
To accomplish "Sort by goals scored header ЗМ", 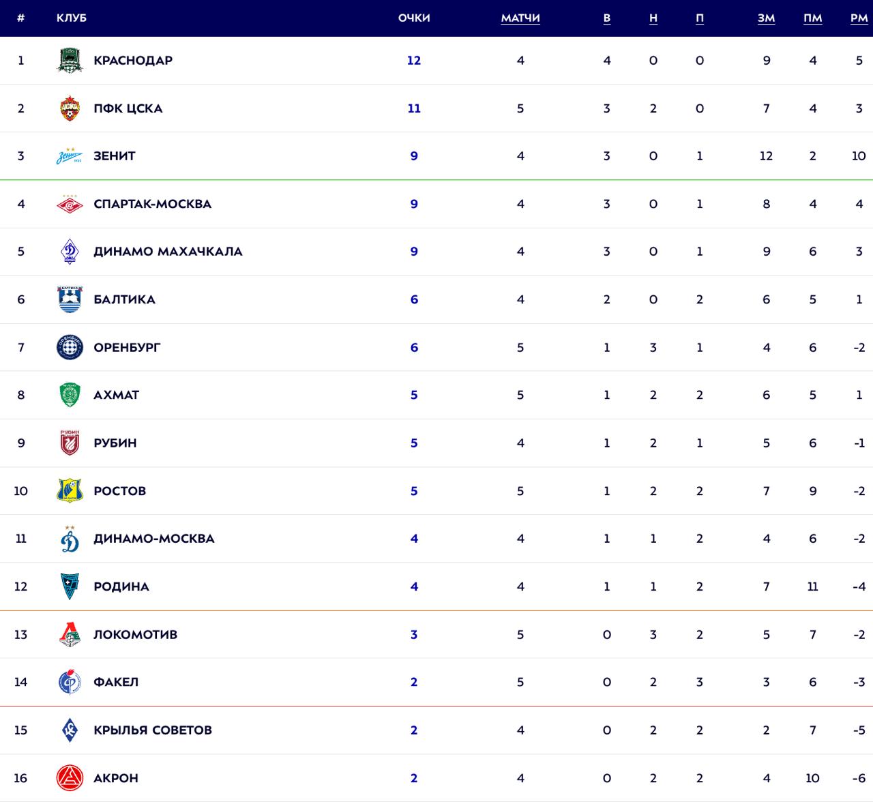I will coord(766,18).
